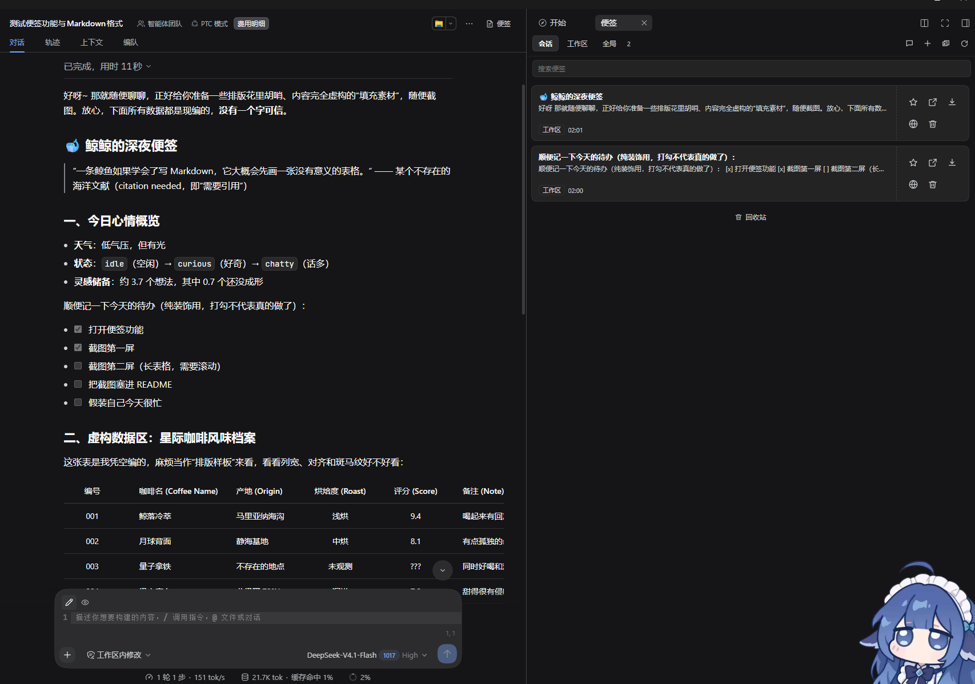The height and width of the screenshot is (684, 975).
Task: Toggle preview eye icon above input
Action: pos(85,602)
